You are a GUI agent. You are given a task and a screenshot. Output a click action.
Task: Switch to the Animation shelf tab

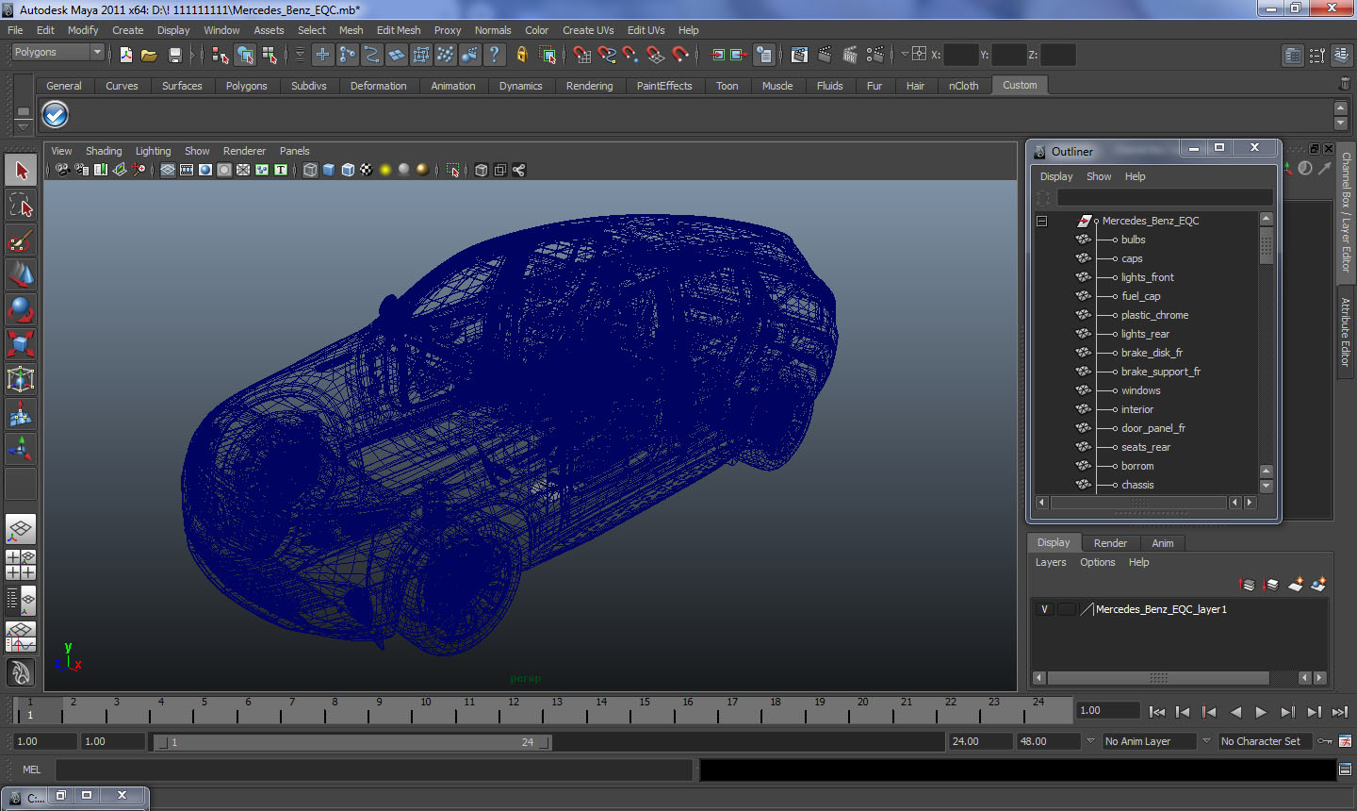[x=453, y=86]
